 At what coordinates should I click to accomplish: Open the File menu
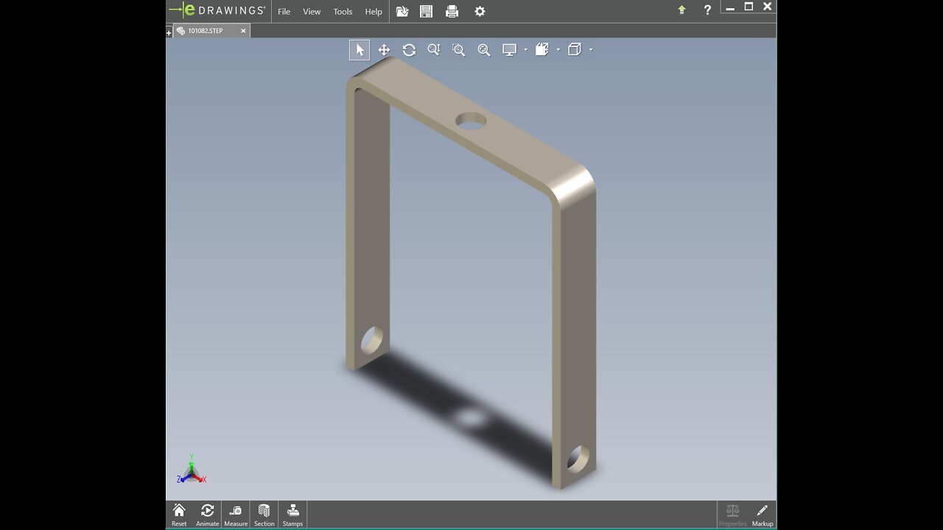(x=284, y=12)
